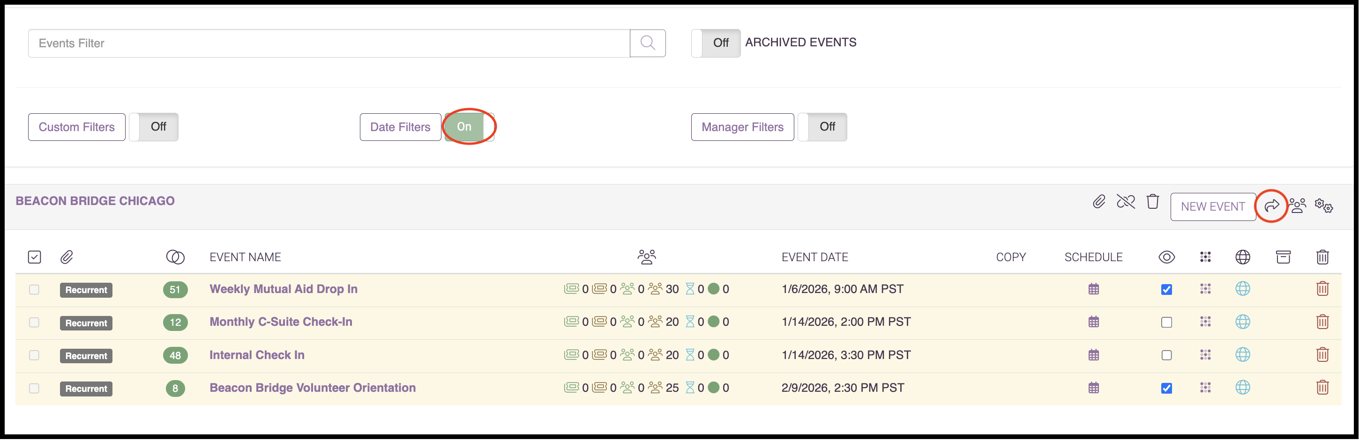This screenshot has height=440, width=1359.
Task: Click the globe column header icon
Action: coord(1242,257)
